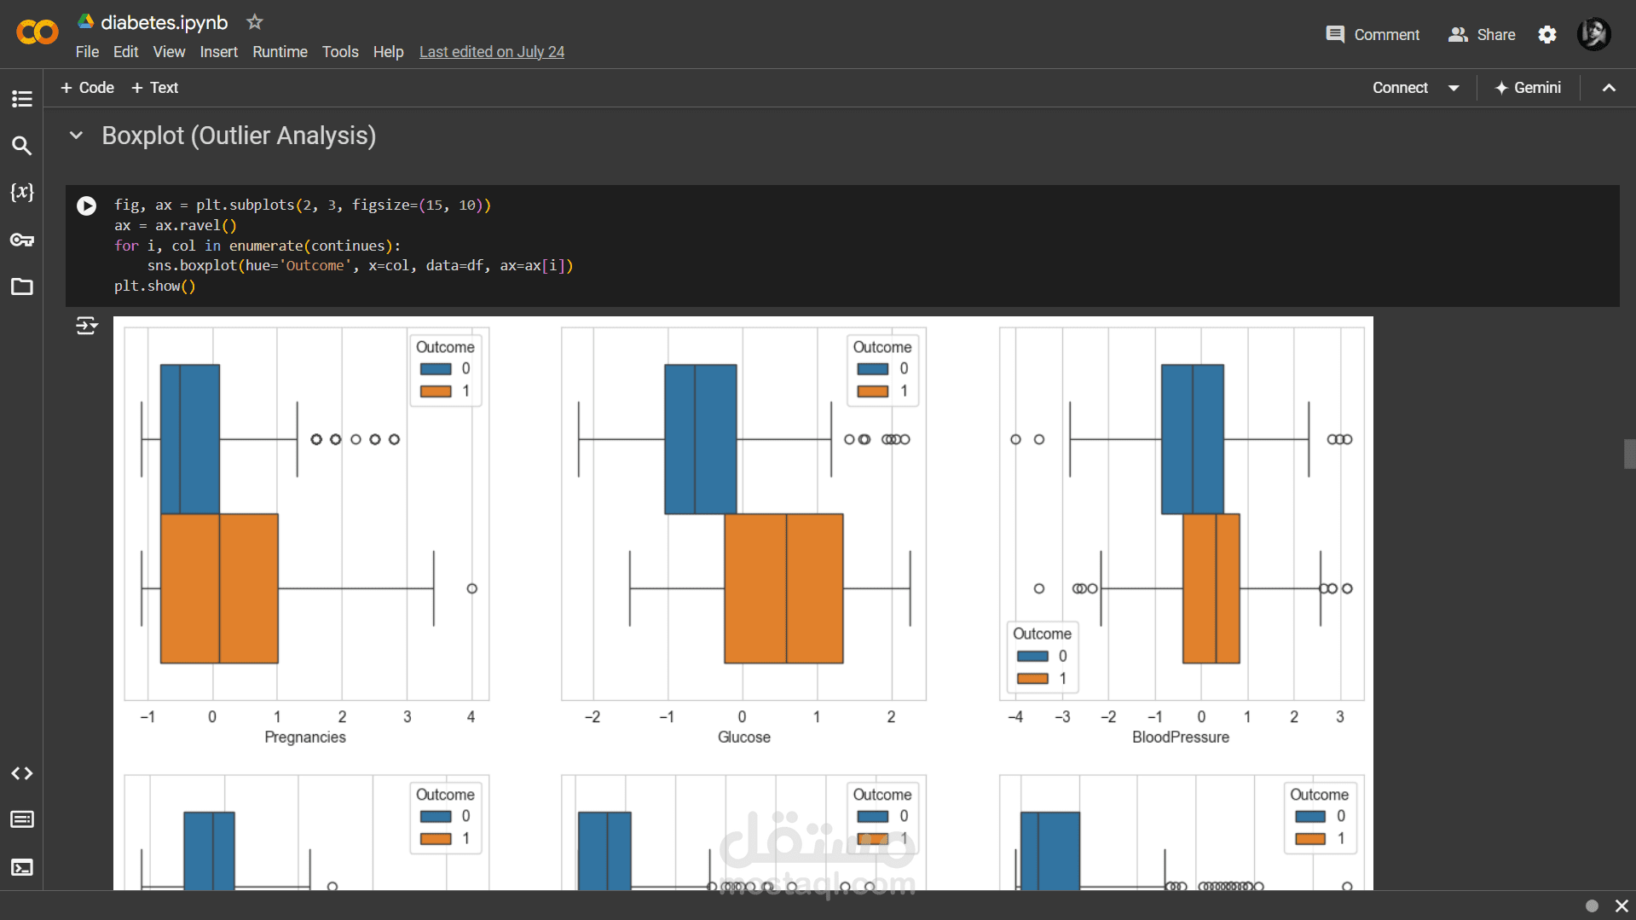Collapse the Boxplot (Outlier Analysis) section
The height and width of the screenshot is (920, 1636).
(x=77, y=136)
